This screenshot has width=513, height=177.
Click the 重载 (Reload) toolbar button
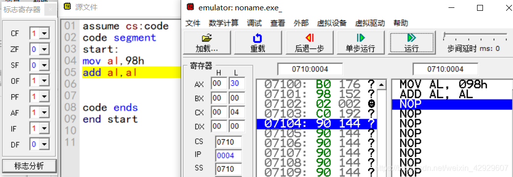tap(257, 42)
